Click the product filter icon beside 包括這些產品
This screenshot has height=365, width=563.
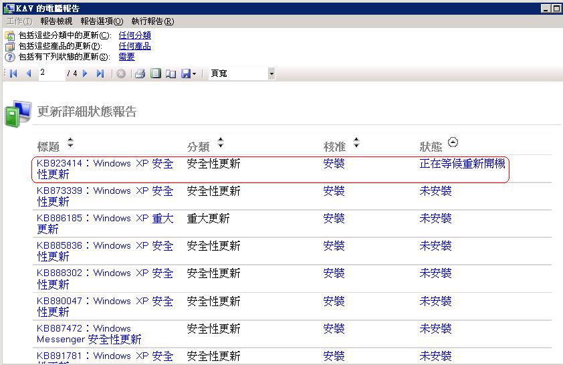pyautogui.click(x=9, y=46)
